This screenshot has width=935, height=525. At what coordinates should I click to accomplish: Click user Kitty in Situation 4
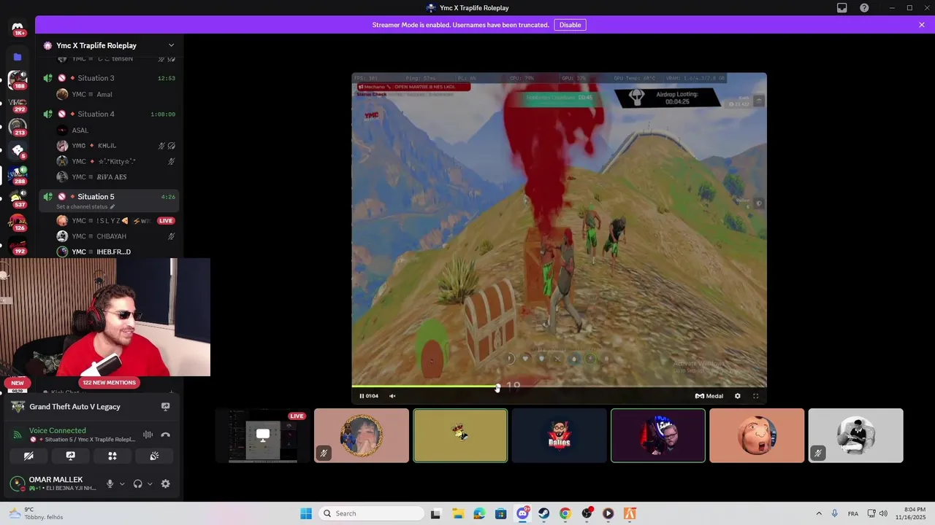[x=116, y=161]
